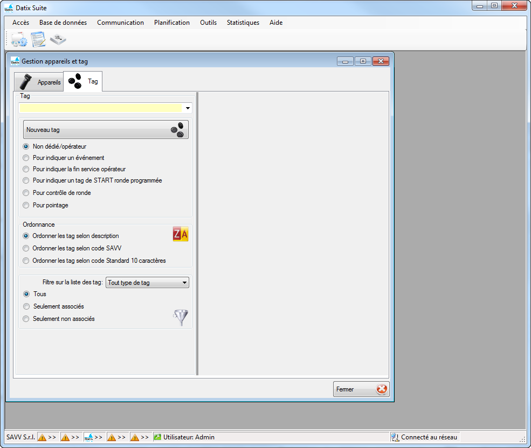The image size is (531, 448).
Task: Click the USB device toolbar icon
Action: [x=58, y=39]
